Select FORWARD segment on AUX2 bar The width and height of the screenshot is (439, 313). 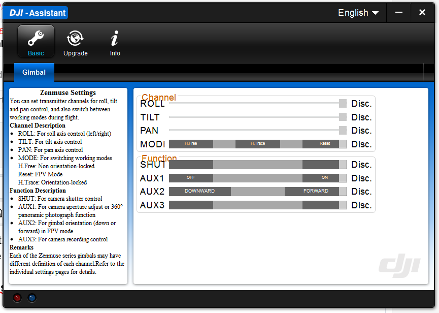312,192
